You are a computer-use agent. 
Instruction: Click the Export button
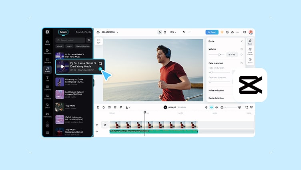[x=212, y=32]
